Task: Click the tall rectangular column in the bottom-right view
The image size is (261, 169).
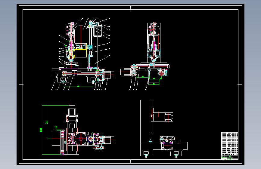Action: click(x=146, y=121)
